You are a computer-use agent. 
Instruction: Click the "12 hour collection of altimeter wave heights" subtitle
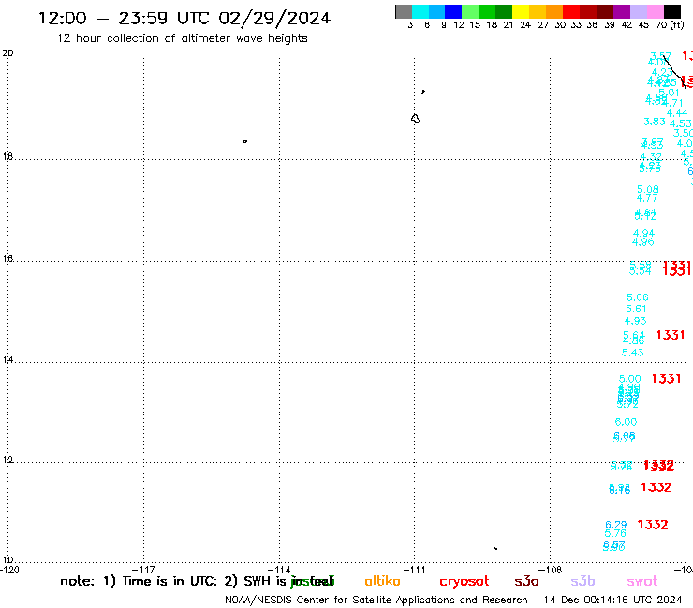point(182,38)
